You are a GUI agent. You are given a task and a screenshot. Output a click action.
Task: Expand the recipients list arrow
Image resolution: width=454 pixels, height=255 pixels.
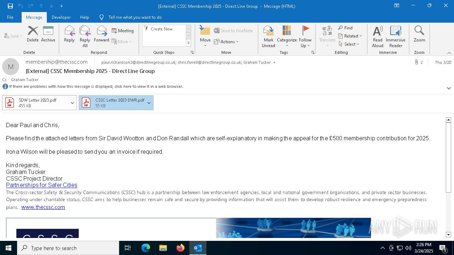pyautogui.click(x=274, y=63)
